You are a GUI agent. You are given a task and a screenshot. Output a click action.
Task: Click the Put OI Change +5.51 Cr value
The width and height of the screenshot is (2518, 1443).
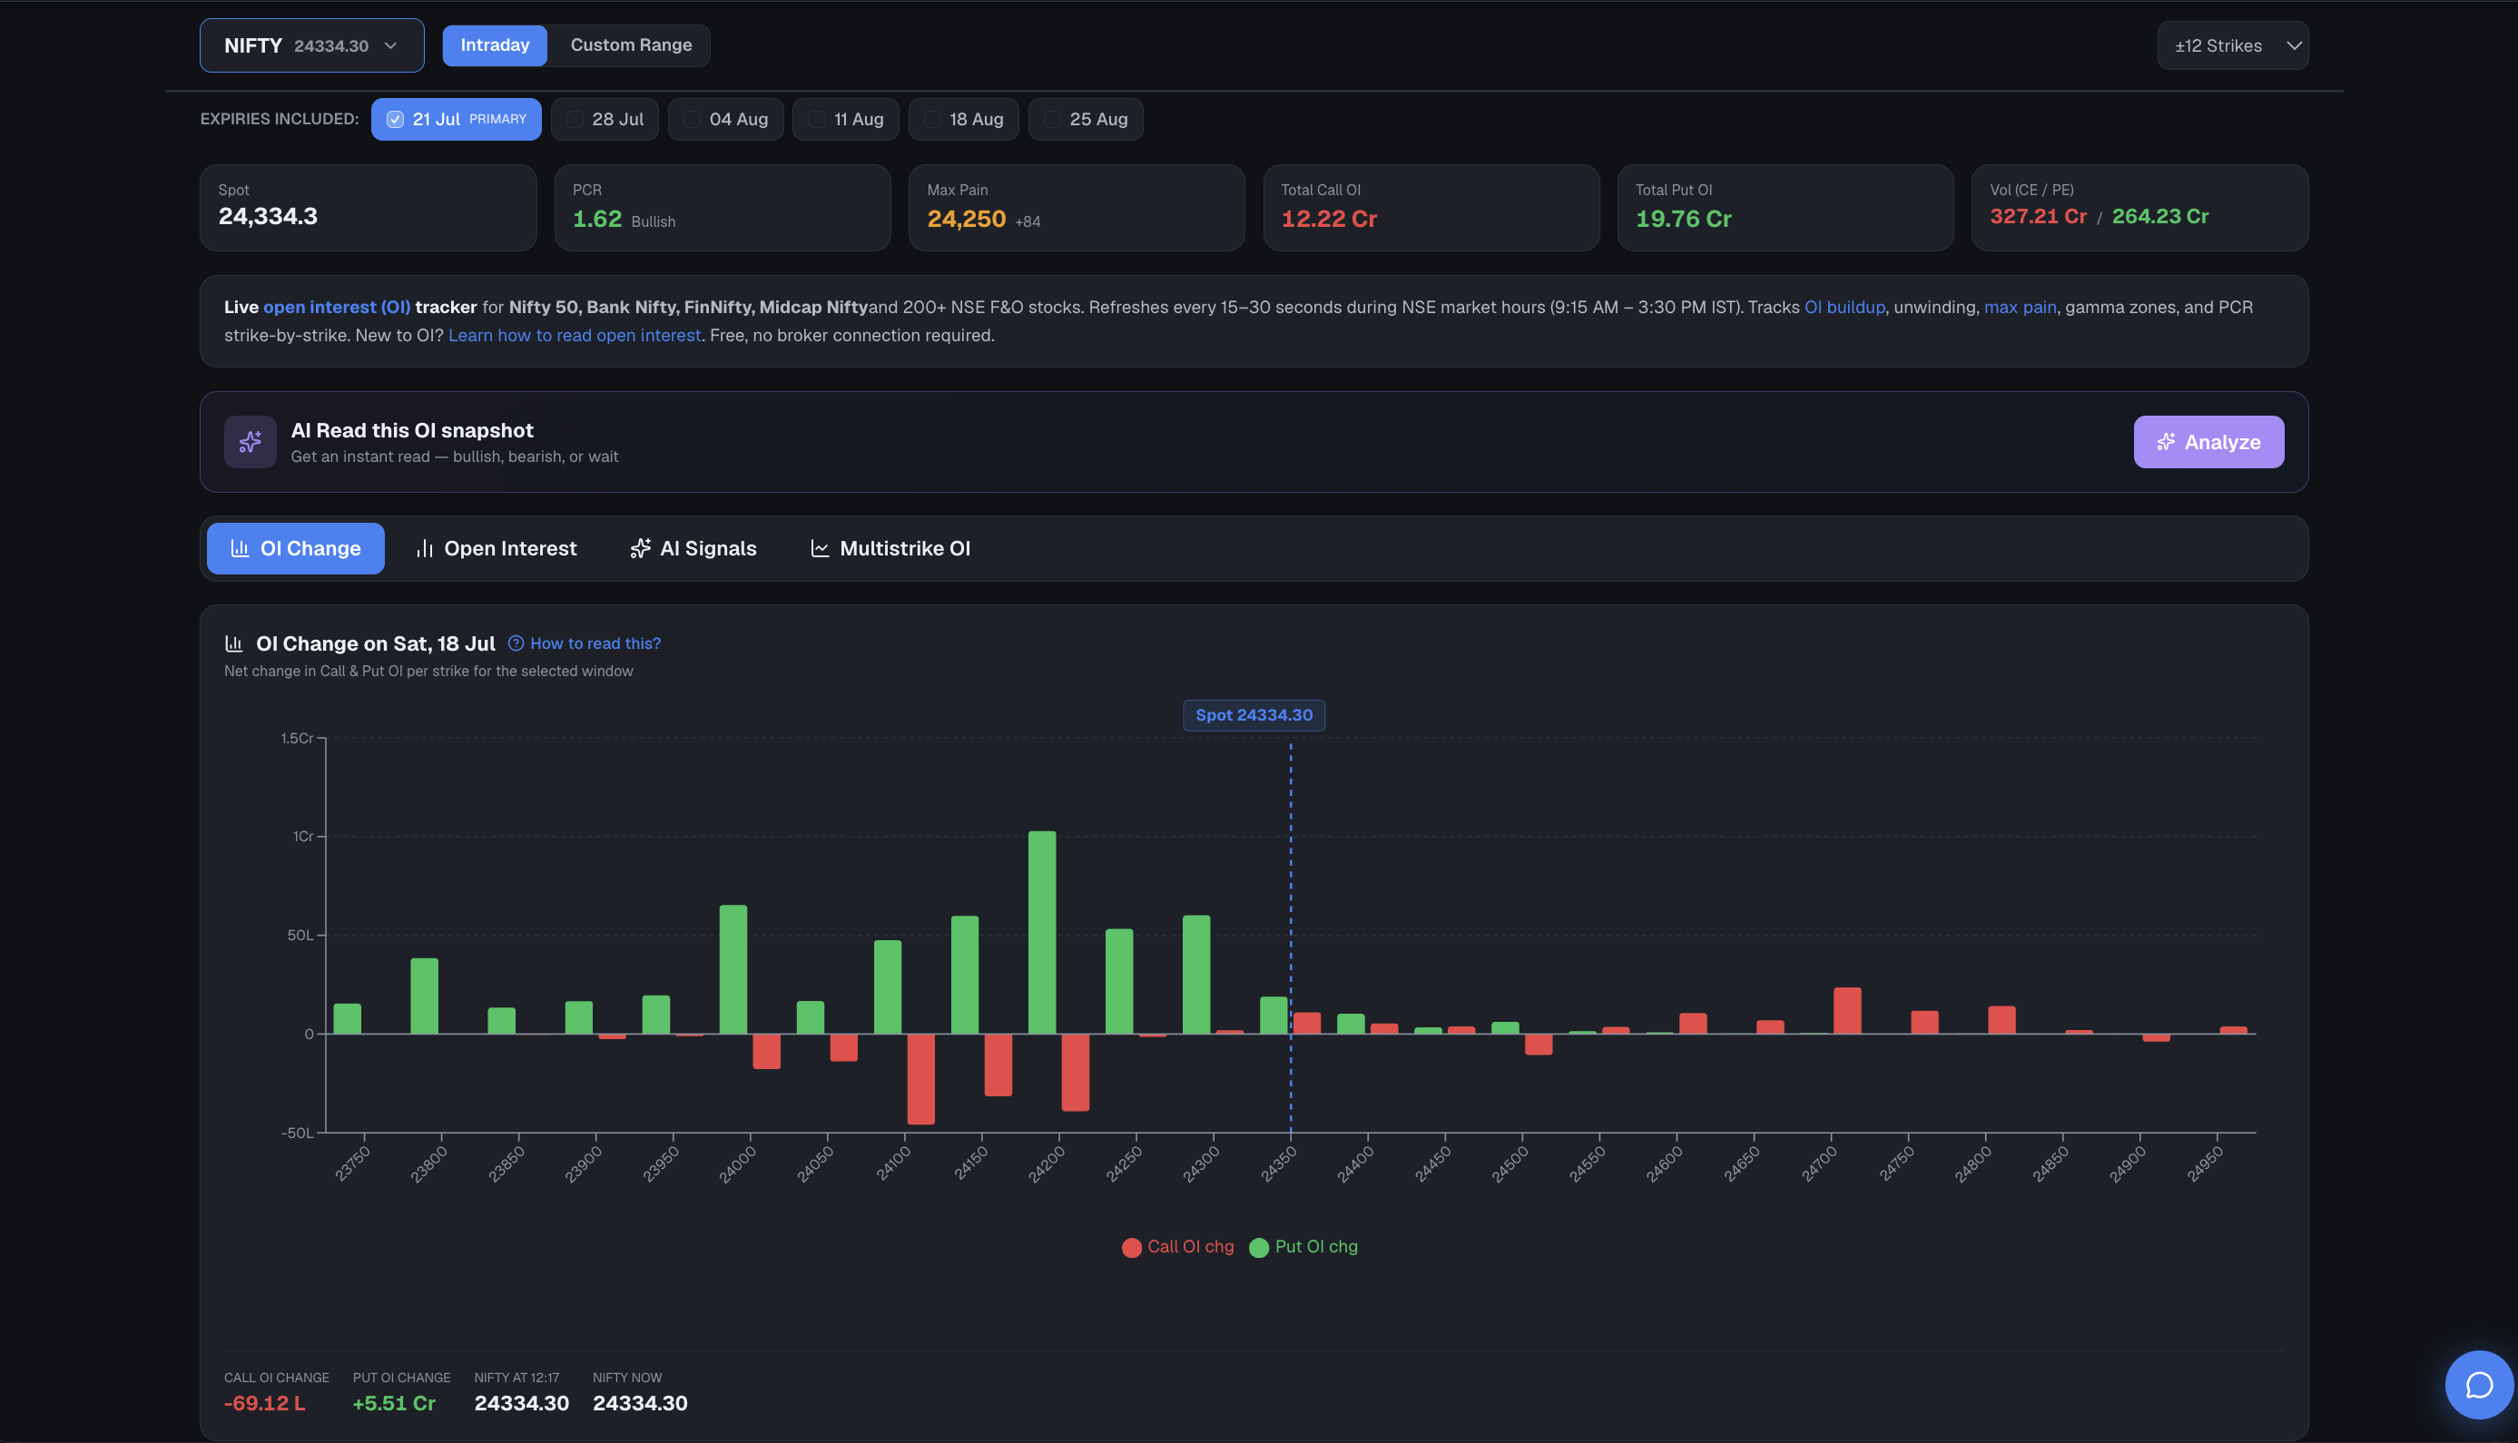click(x=393, y=1403)
